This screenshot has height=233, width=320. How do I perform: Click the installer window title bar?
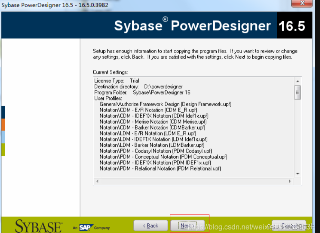coord(138,3)
